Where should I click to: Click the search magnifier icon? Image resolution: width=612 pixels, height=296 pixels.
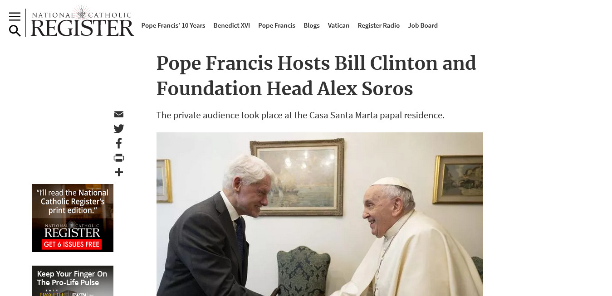point(15,31)
